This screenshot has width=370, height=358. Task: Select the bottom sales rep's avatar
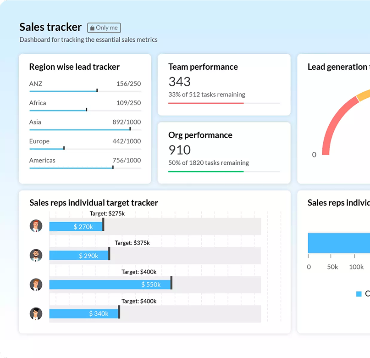36,314
